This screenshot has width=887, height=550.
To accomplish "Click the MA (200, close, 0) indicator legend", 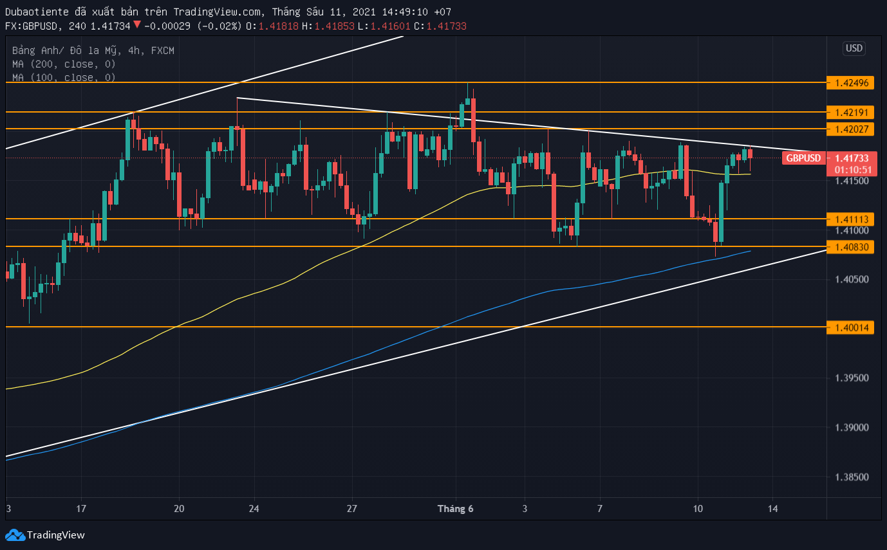I will tap(64, 64).
